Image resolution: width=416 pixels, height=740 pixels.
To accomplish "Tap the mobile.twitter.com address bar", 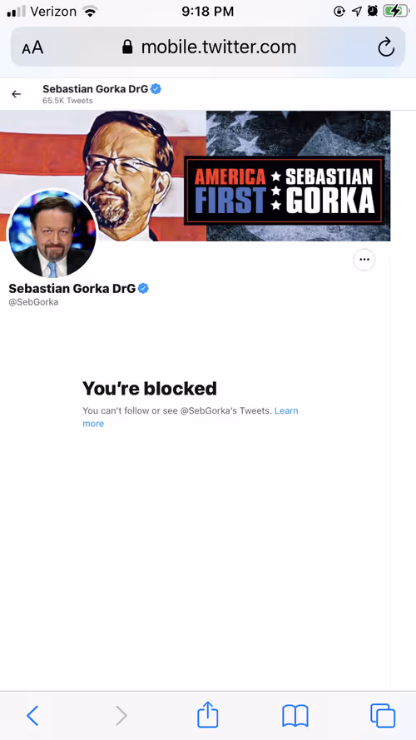I will [208, 47].
